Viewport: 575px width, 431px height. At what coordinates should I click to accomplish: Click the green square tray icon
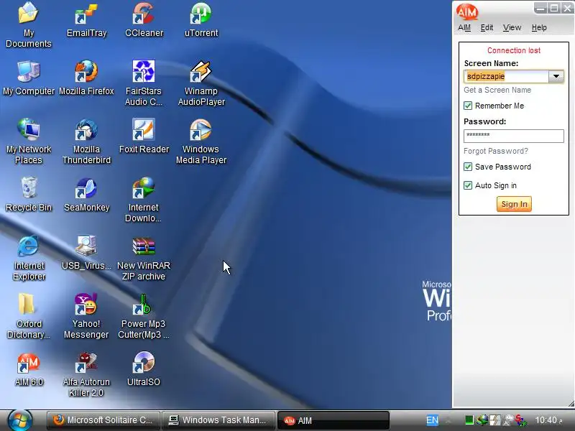point(469,420)
